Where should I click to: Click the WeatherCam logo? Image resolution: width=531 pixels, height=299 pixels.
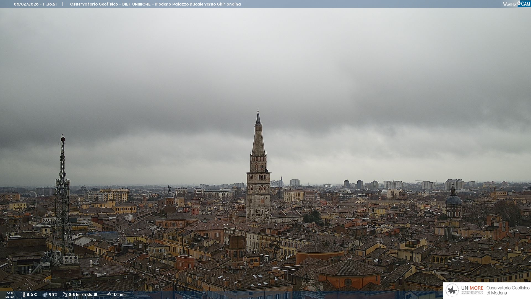[x=516, y=4]
